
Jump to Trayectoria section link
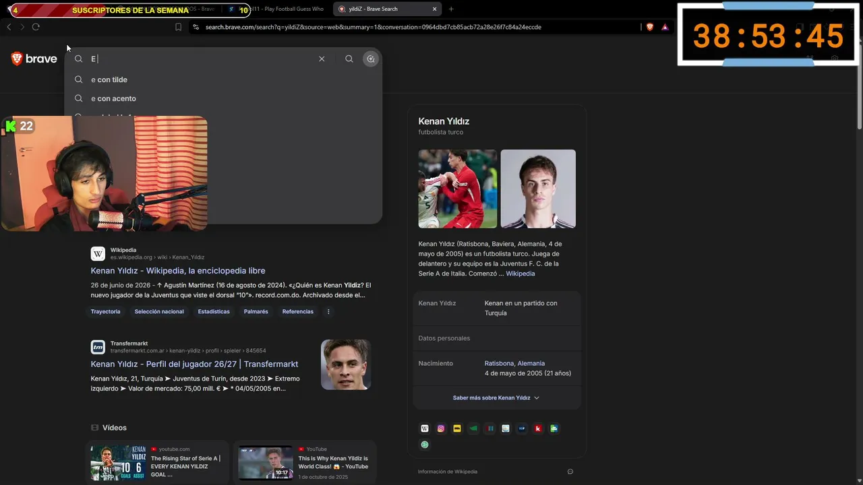click(x=106, y=312)
